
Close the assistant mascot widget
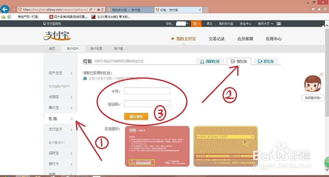tap(321, 74)
